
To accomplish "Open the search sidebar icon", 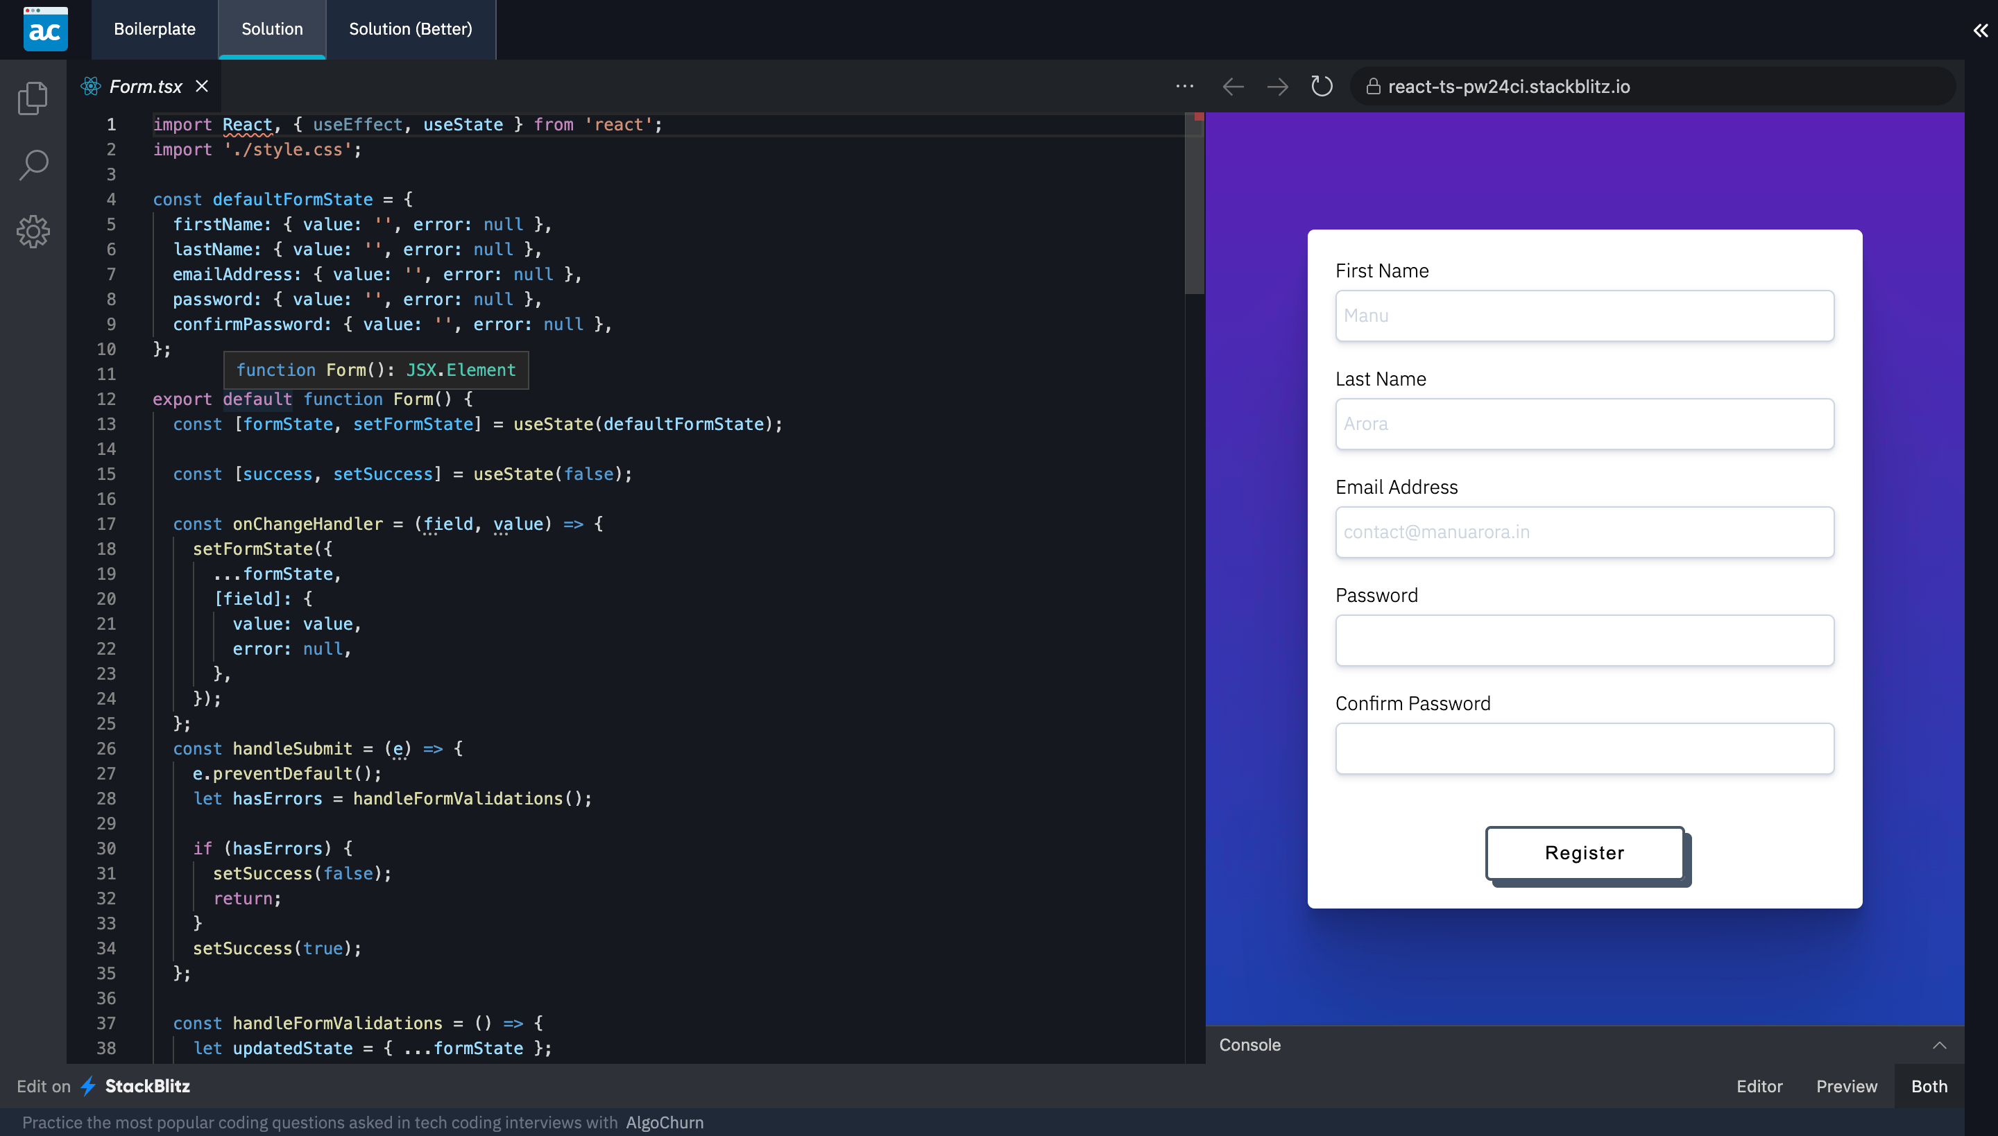I will click(x=33, y=164).
